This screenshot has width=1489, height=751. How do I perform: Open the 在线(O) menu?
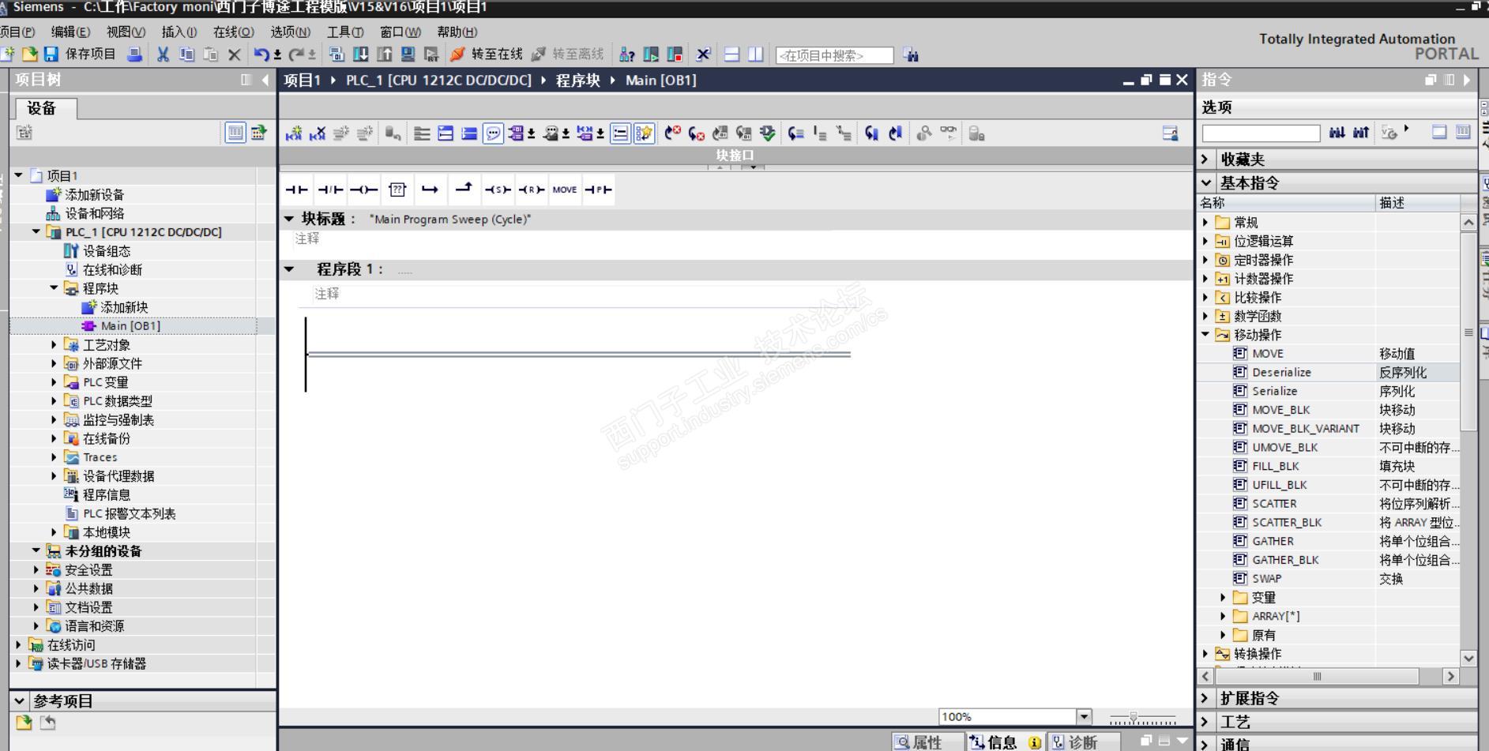234,32
